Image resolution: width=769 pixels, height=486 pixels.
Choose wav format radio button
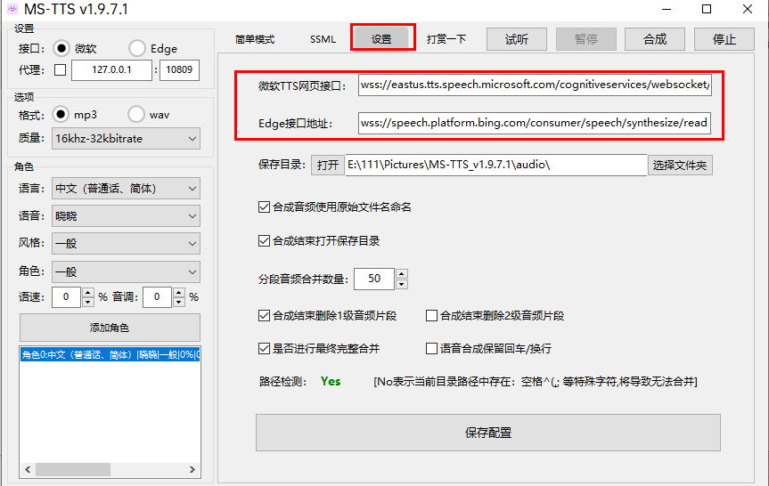(135, 114)
